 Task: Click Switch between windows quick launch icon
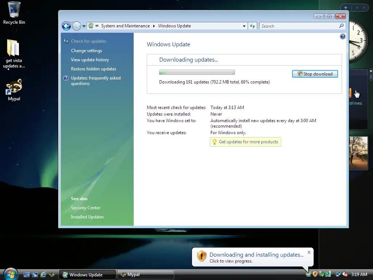[35, 275]
